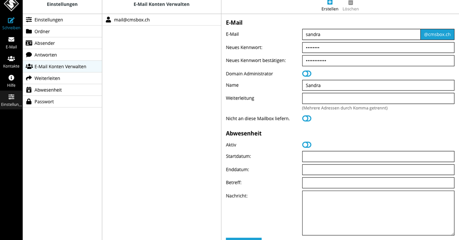
Task: Click Startdatum input field
Action: coord(378,157)
